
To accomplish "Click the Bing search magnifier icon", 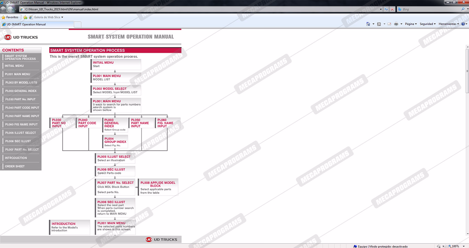I will [x=463, y=9].
